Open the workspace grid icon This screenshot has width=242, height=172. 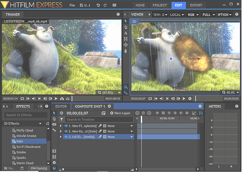coord(114,5)
